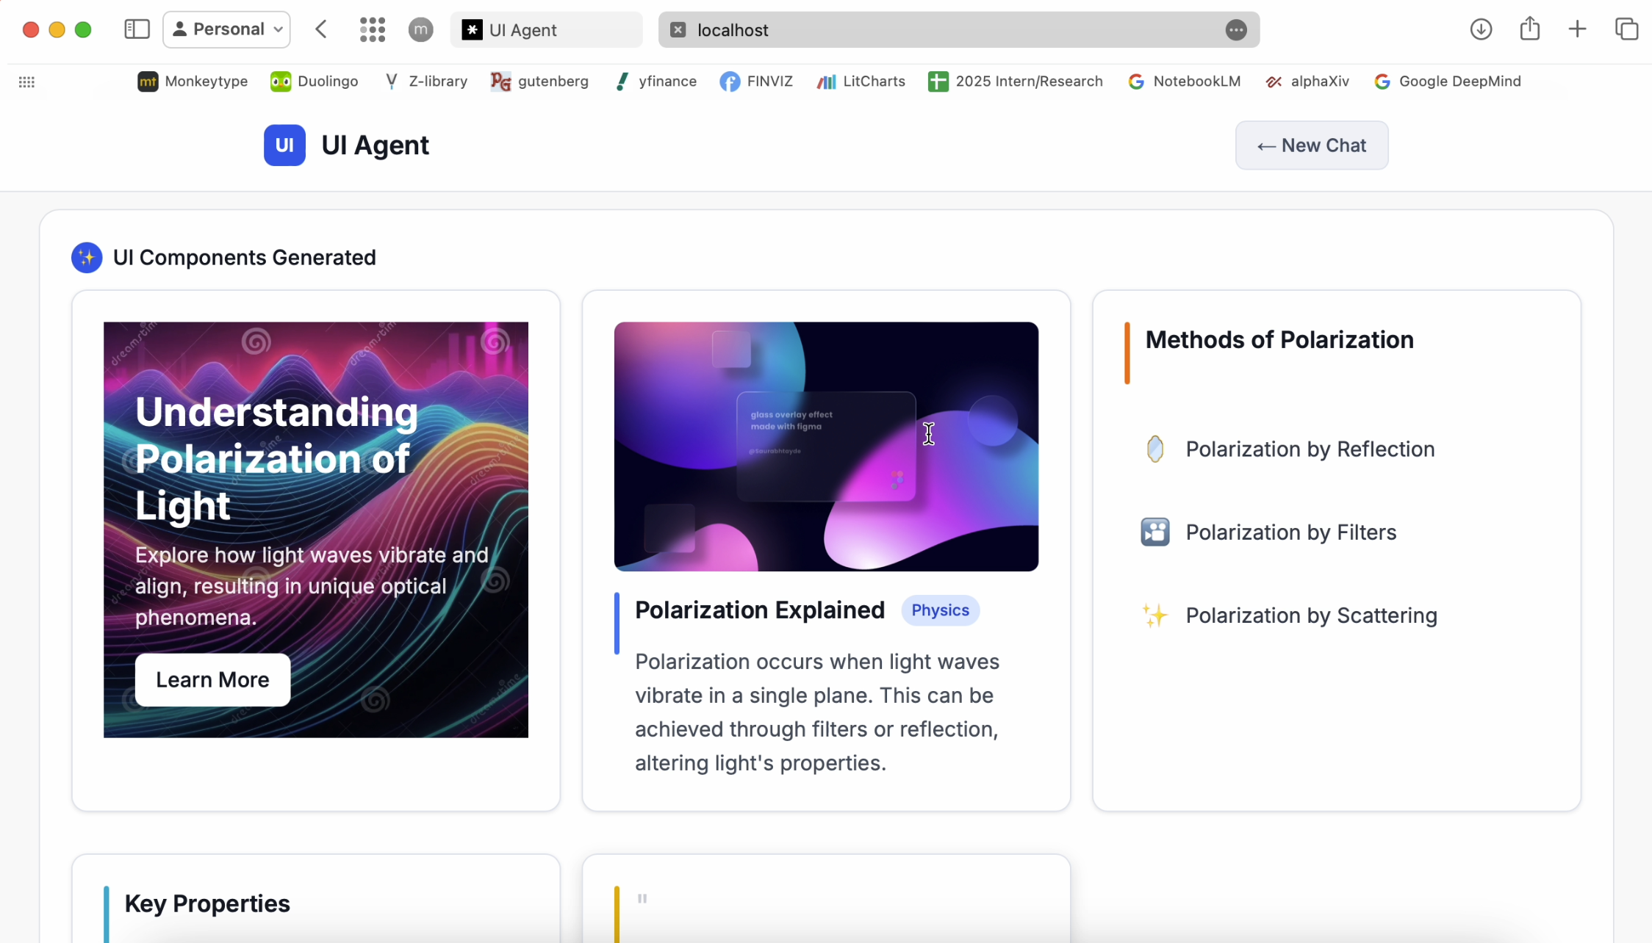Click the Physics tag badge
1652x943 pixels.
click(x=940, y=610)
